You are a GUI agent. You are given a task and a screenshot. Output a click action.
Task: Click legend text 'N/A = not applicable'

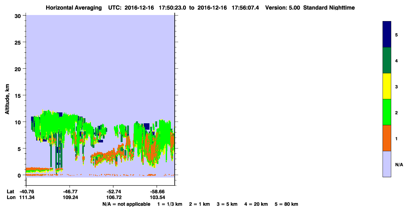pos(126,204)
